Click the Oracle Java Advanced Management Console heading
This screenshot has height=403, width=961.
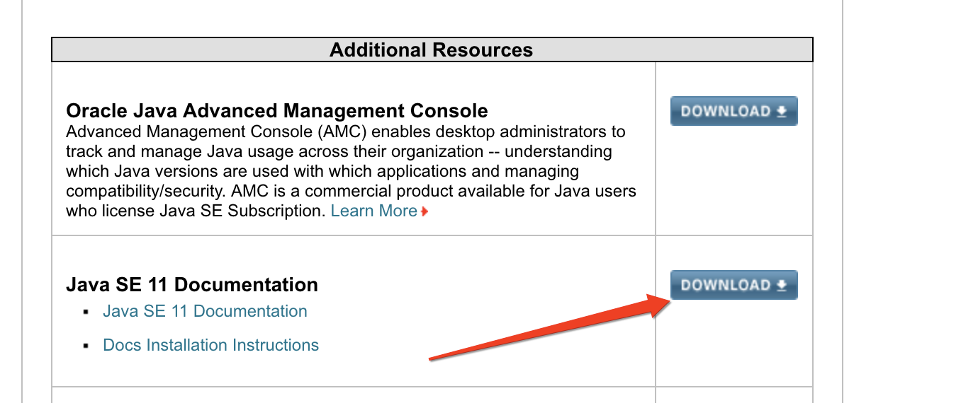[276, 111]
